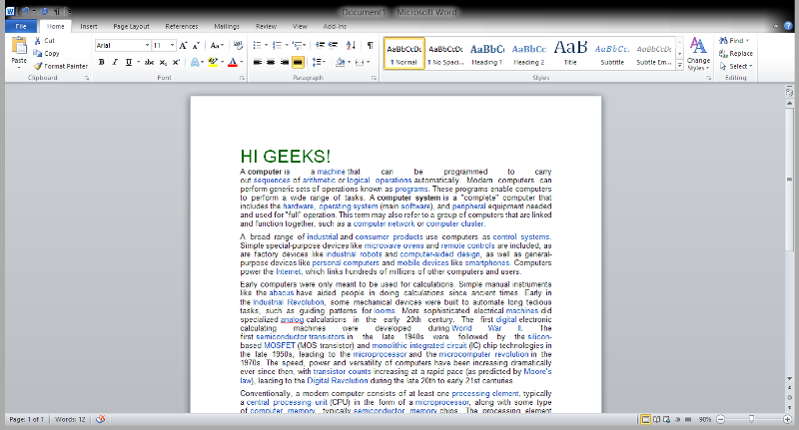Grow font size with A-up icon

[x=184, y=46]
